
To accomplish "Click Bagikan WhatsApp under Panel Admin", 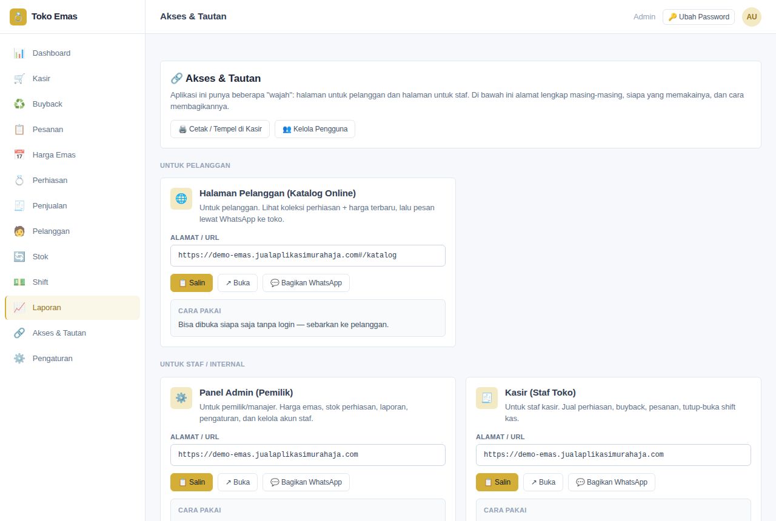I will pyautogui.click(x=306, y=482).
